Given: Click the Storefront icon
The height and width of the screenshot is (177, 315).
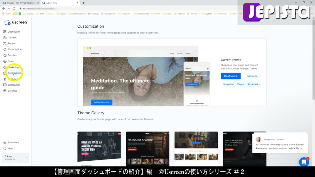Looking at the screenshot, I should (x=5, y=143).
